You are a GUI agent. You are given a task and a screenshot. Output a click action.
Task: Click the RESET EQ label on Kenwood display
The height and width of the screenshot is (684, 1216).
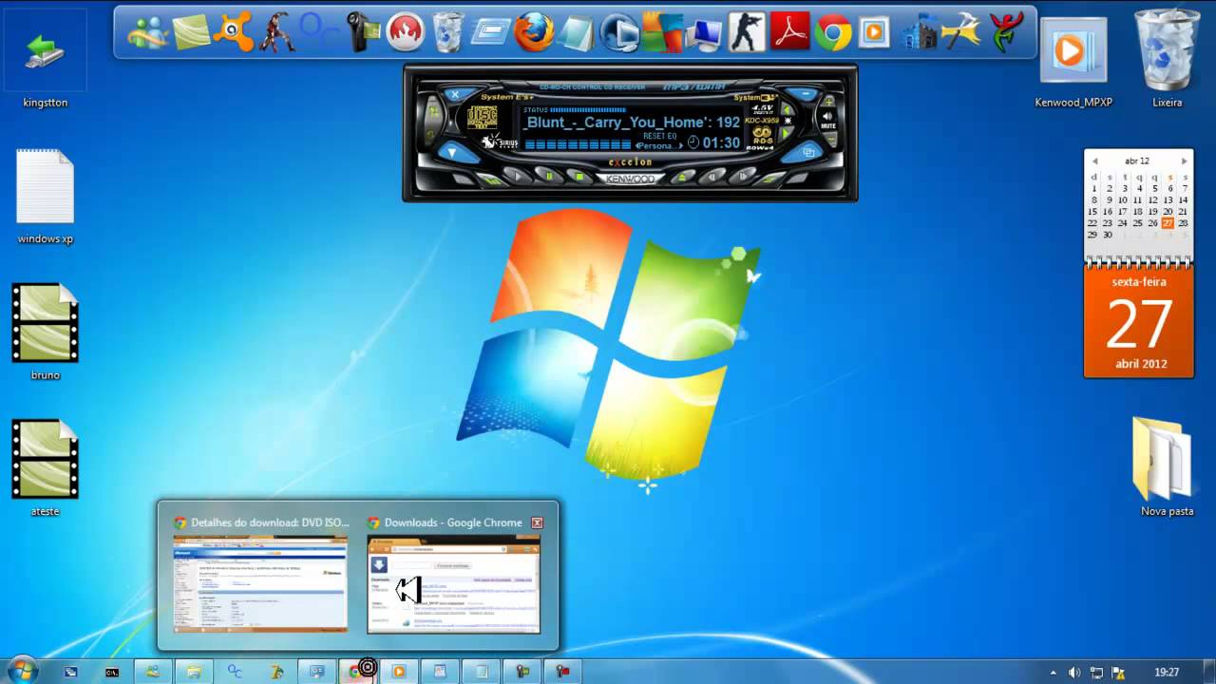click(x=660, y=136)
